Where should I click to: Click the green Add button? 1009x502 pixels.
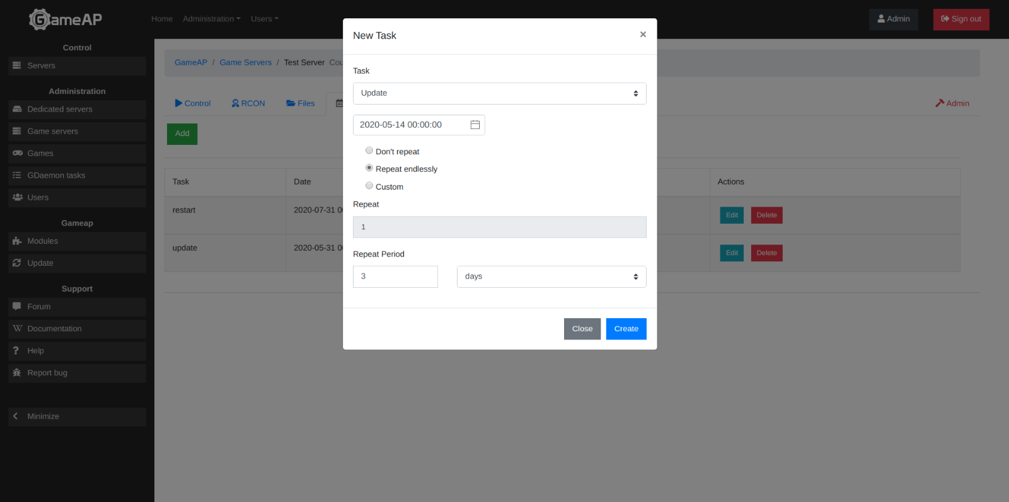(x=182, y=134)
